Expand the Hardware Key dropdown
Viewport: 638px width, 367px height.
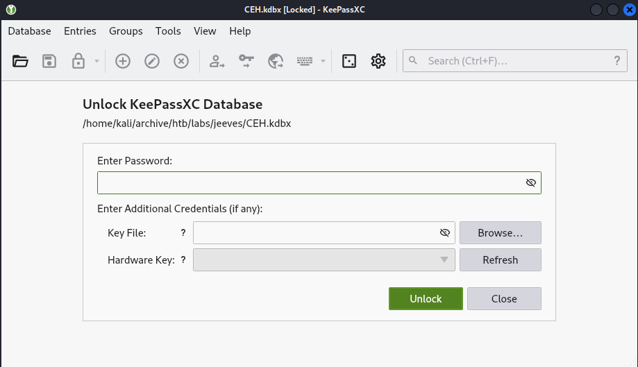click(x=324, y=259)
